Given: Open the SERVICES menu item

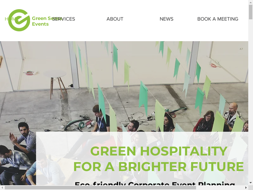Looking at the screenshot, I should (x=64, y=19).
